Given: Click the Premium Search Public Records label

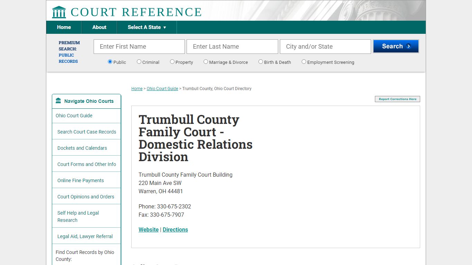Looking at the screenshot, I should [69, 52].
